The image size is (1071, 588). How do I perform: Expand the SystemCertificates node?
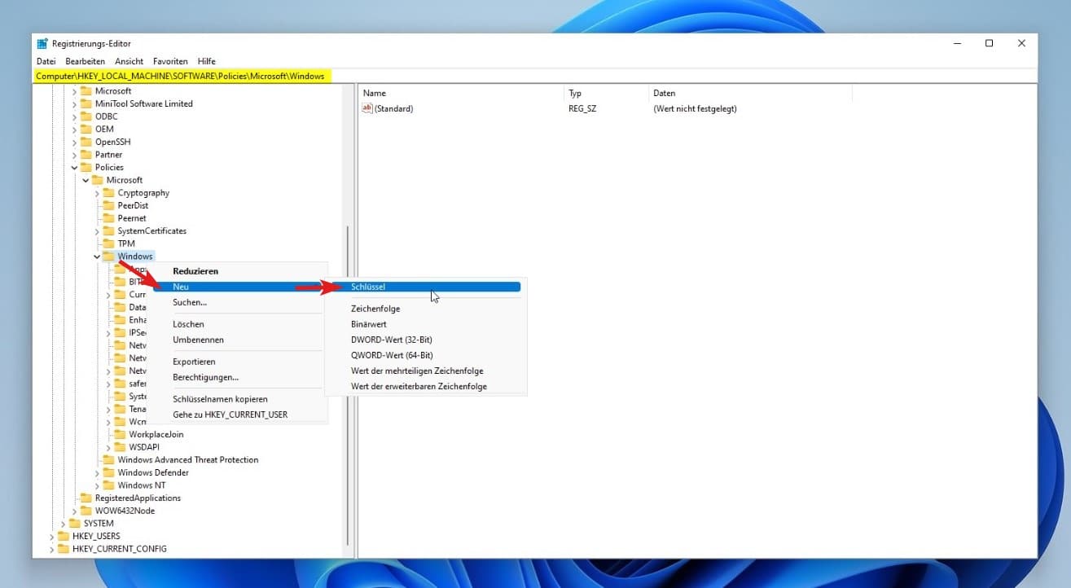pyautogui.click(x=97, y=231)
